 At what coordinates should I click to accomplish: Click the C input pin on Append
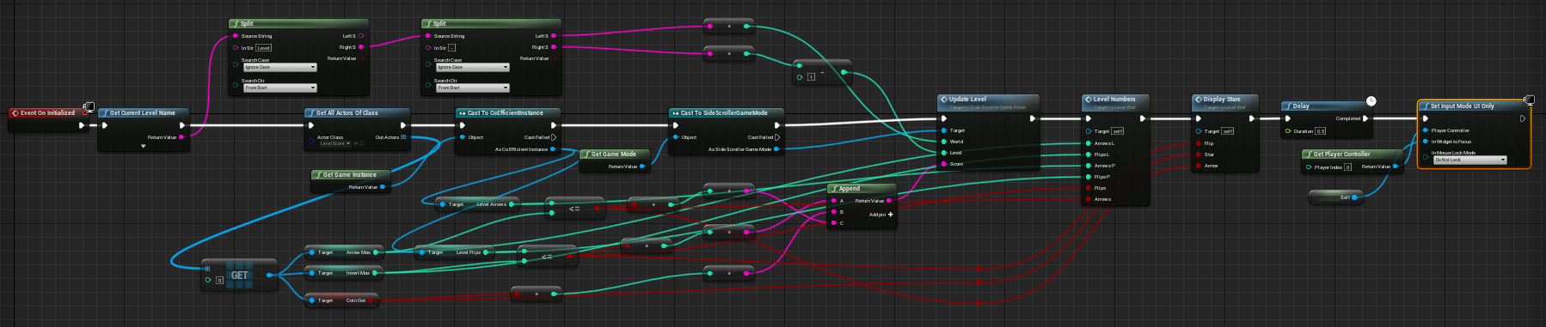[834, 223]
